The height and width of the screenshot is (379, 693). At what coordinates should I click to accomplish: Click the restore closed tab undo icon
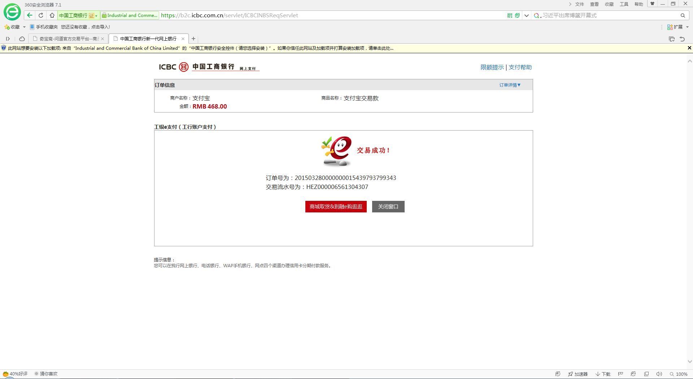(x=682, y=39)
